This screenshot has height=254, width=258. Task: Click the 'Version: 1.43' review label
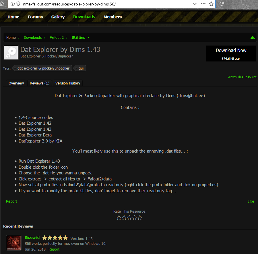(x=82, y=238)
